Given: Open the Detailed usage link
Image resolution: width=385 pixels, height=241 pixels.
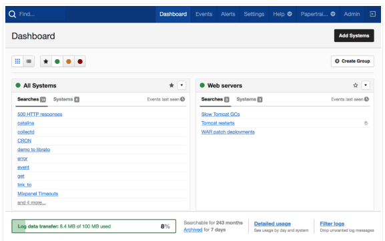Looking at the screenshot, I should [272, 224].
